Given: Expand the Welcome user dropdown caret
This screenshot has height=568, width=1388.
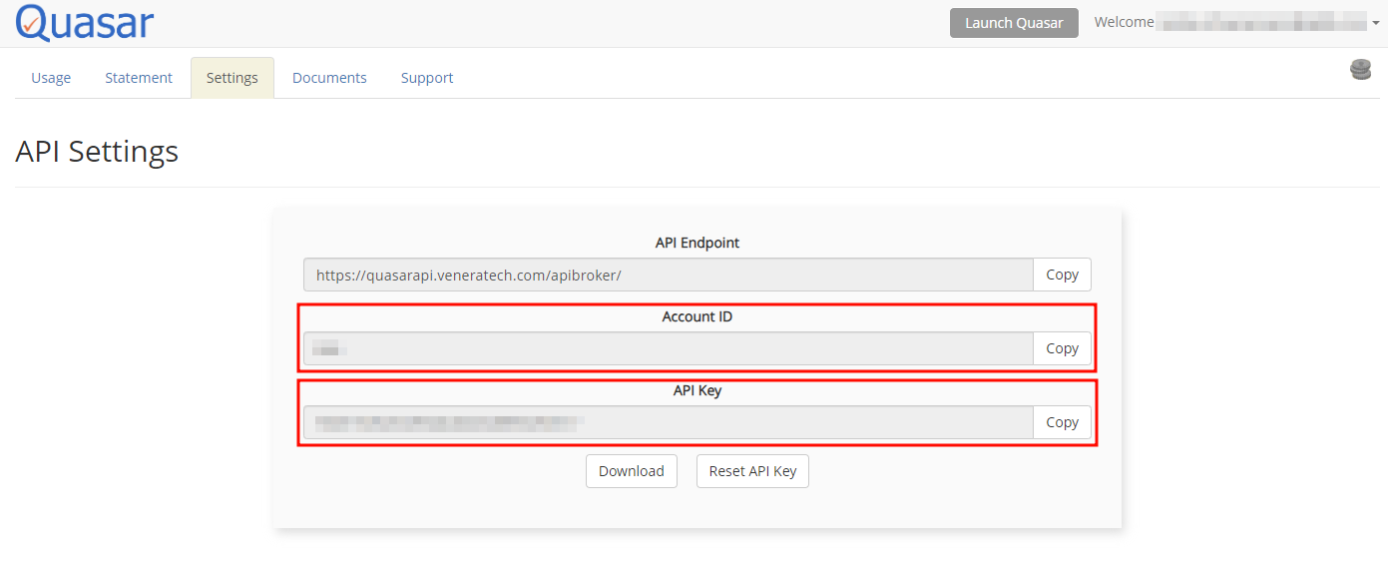Looking at the screenshot, I should (1376, 23).
